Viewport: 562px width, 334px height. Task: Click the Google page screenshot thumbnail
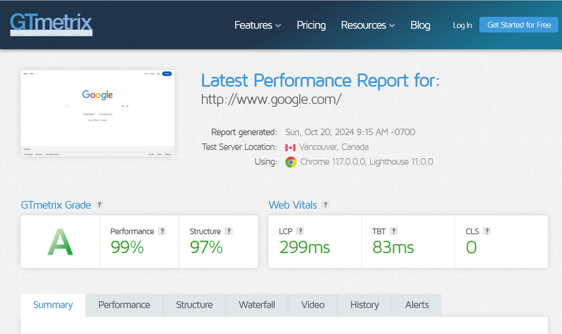97,113
